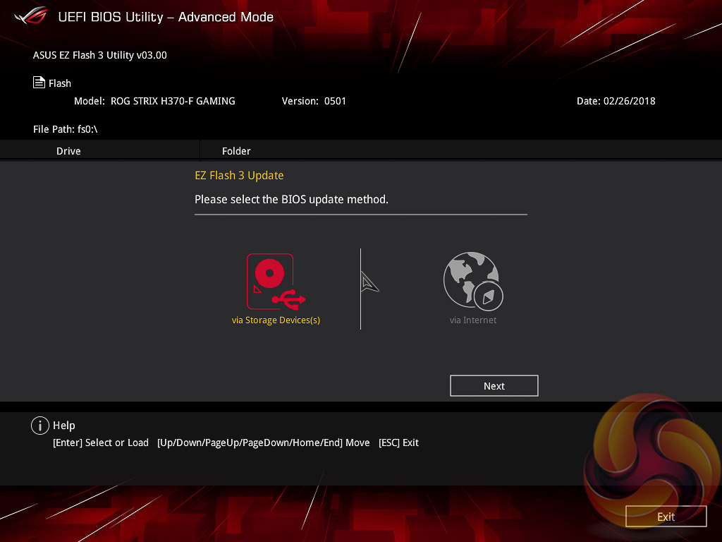Click the 'Flash' label

60,83
